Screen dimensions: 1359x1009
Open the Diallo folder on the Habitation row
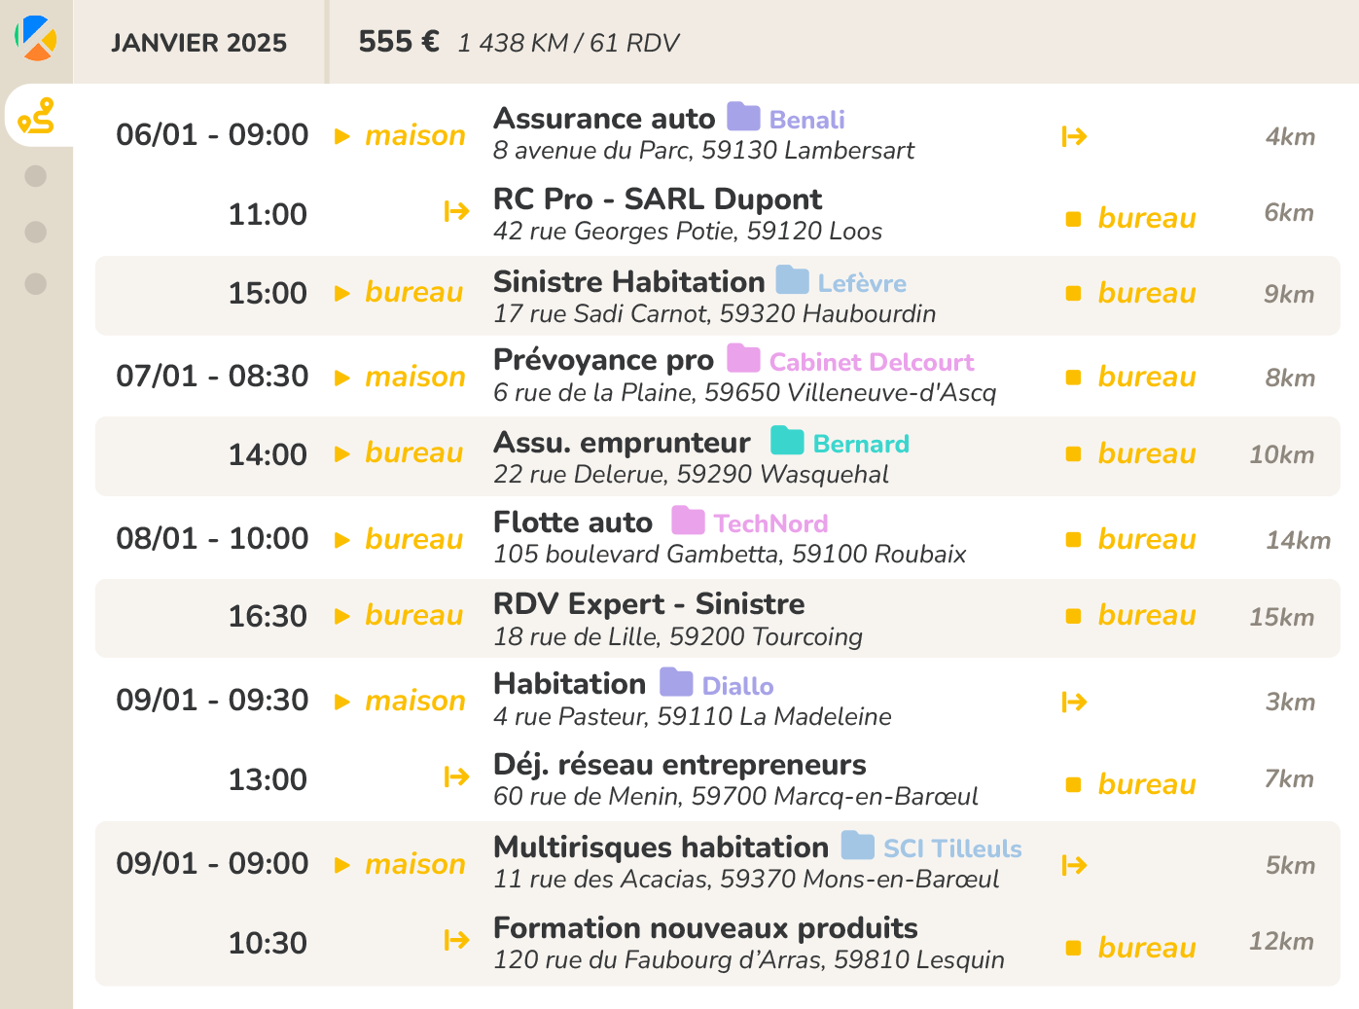coord(677,683)
